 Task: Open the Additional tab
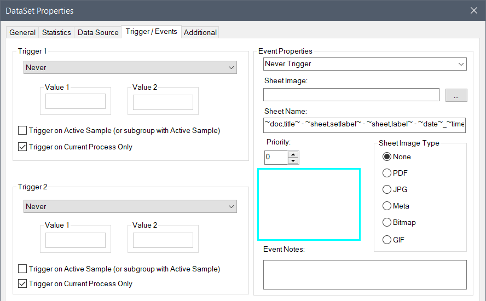pyautogui.click(x=200, y=32)
